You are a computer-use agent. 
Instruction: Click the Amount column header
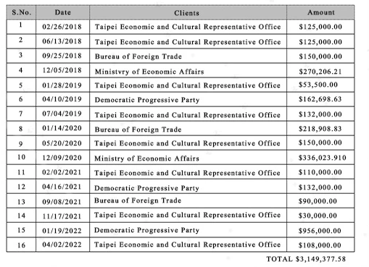320,12
